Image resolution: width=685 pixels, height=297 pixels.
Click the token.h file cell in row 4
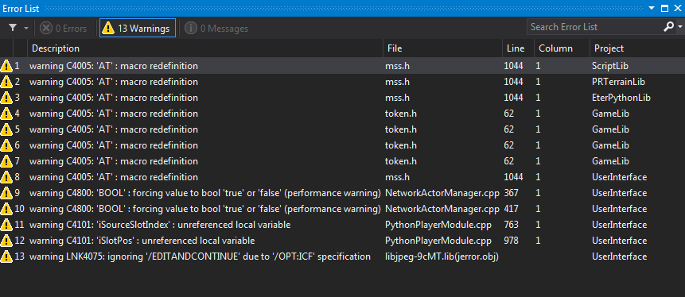[401, 114]
